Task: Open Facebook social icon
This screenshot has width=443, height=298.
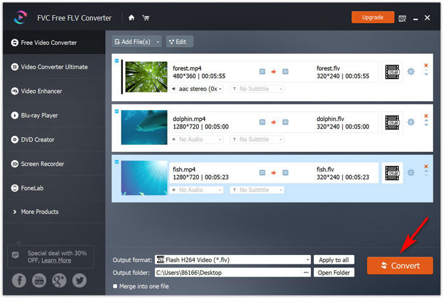Action: [x=19, y=280]
